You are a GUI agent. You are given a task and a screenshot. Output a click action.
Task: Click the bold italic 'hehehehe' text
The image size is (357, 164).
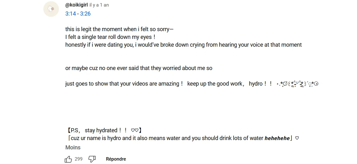coord(277,138)
